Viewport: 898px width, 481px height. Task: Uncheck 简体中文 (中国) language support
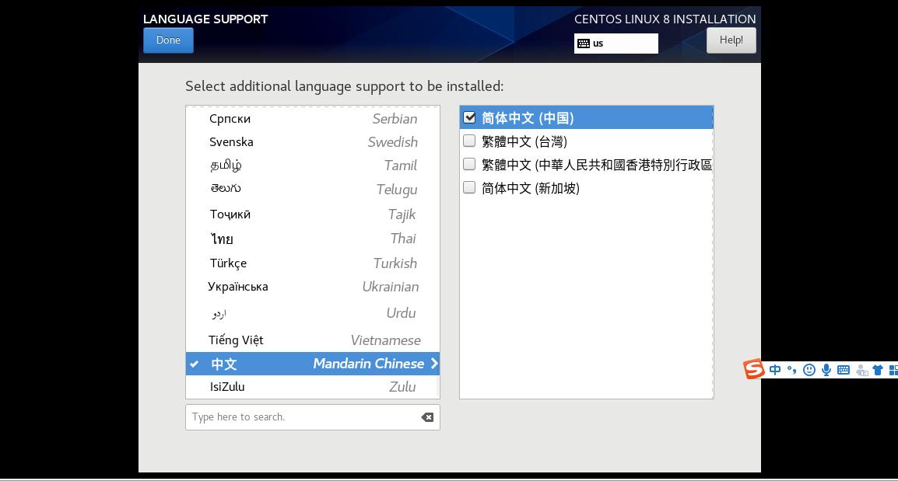pyautogui.click(x=469, y=117)
